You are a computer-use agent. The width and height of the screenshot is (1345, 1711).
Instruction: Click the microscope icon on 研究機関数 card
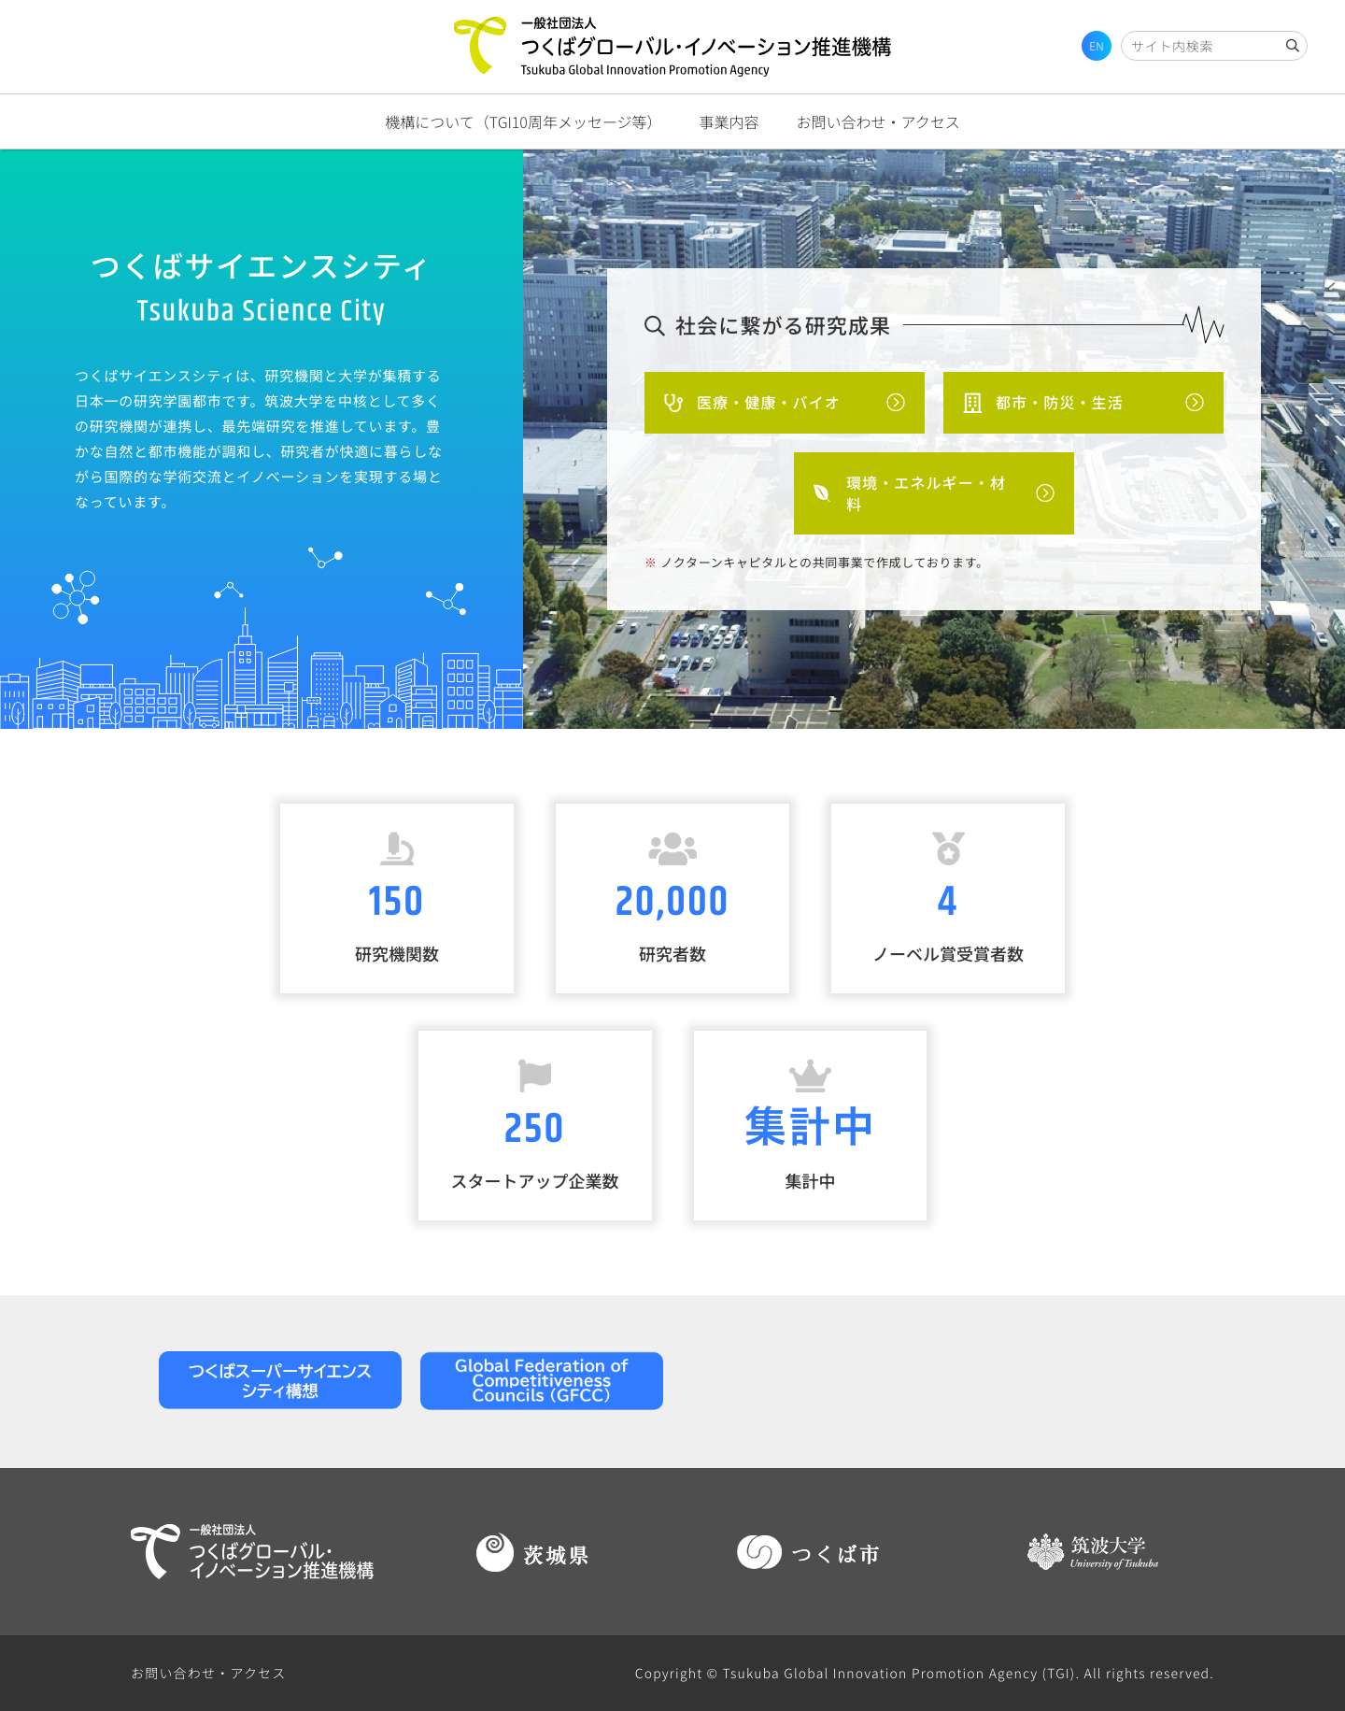pos(397,848)
